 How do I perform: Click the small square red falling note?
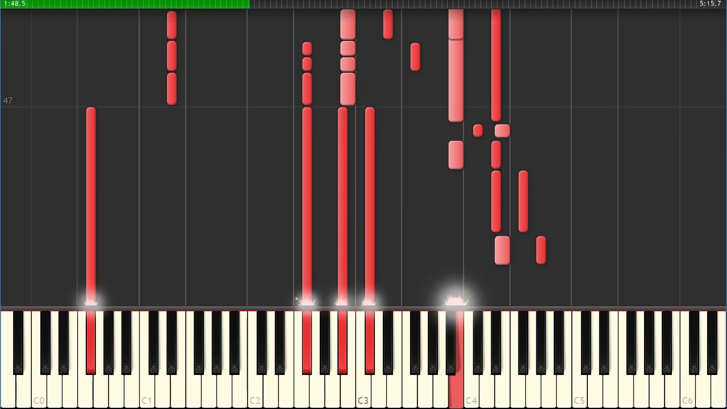click(x=478, y=131)
